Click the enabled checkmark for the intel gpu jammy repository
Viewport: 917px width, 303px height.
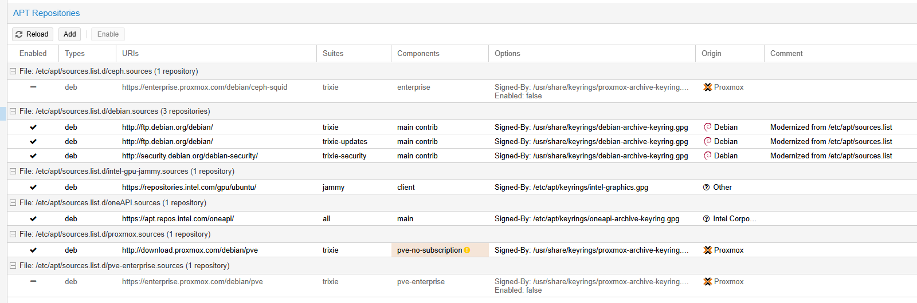[33, 187]
